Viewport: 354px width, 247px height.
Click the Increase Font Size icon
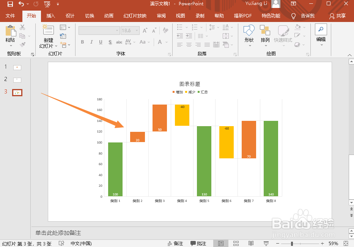(145, 30)
